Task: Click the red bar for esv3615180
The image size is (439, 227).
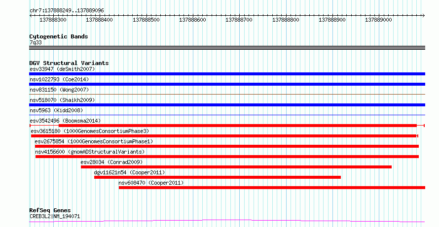Action: point(224,136)
